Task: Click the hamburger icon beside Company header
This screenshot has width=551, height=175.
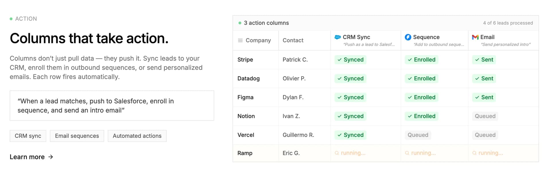Action: [x=240, y=40]
